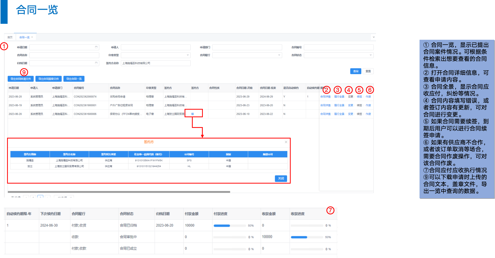
Task: Expand the 印章类型 dropdown
Action: [188, 55]
